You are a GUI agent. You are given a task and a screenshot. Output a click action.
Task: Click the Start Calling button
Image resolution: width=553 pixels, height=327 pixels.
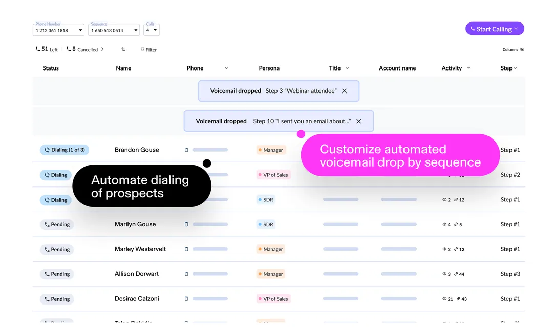(494, 29)
